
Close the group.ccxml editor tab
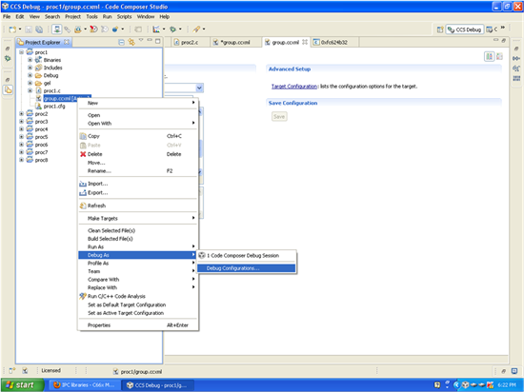(305, 42)
